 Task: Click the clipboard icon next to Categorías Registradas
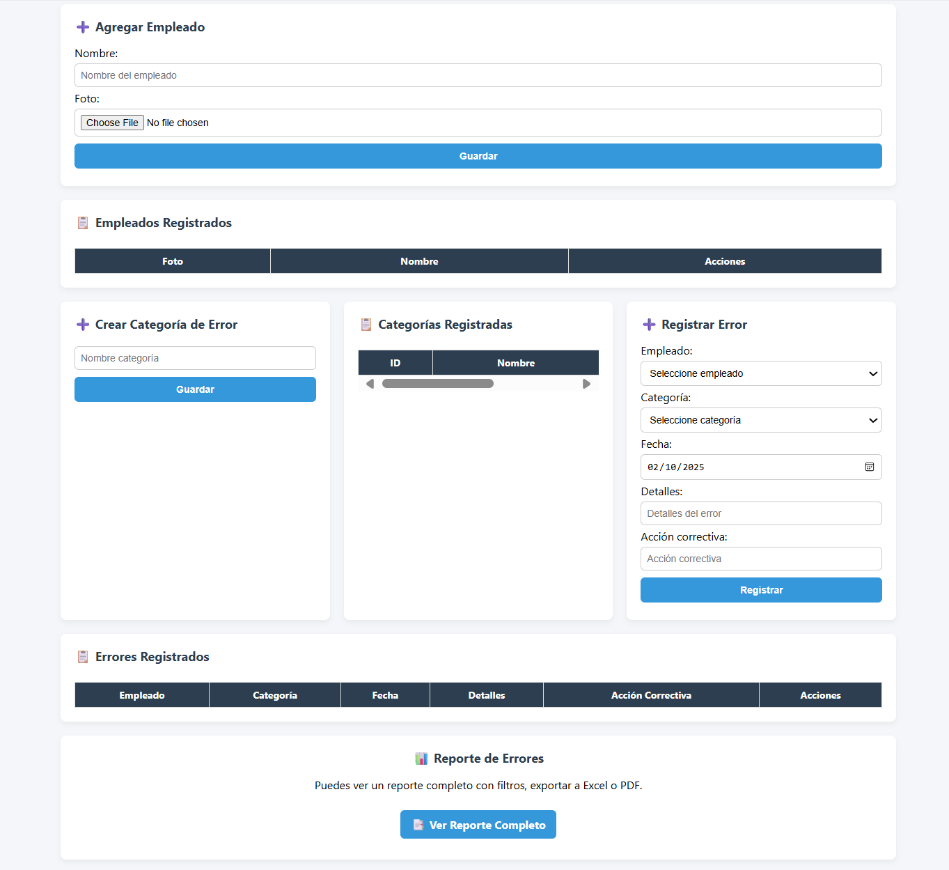(366, 324)
